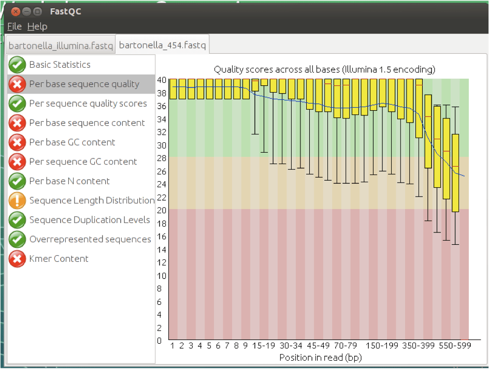The width and height of the screenshot is (489, 369).
Task: Open Sequence Duplication Levels report
Action: (x=90, y=220)
